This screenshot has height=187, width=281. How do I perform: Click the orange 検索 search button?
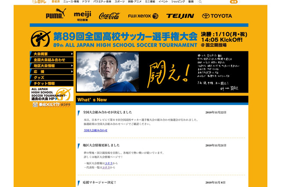tap(234, 2)
